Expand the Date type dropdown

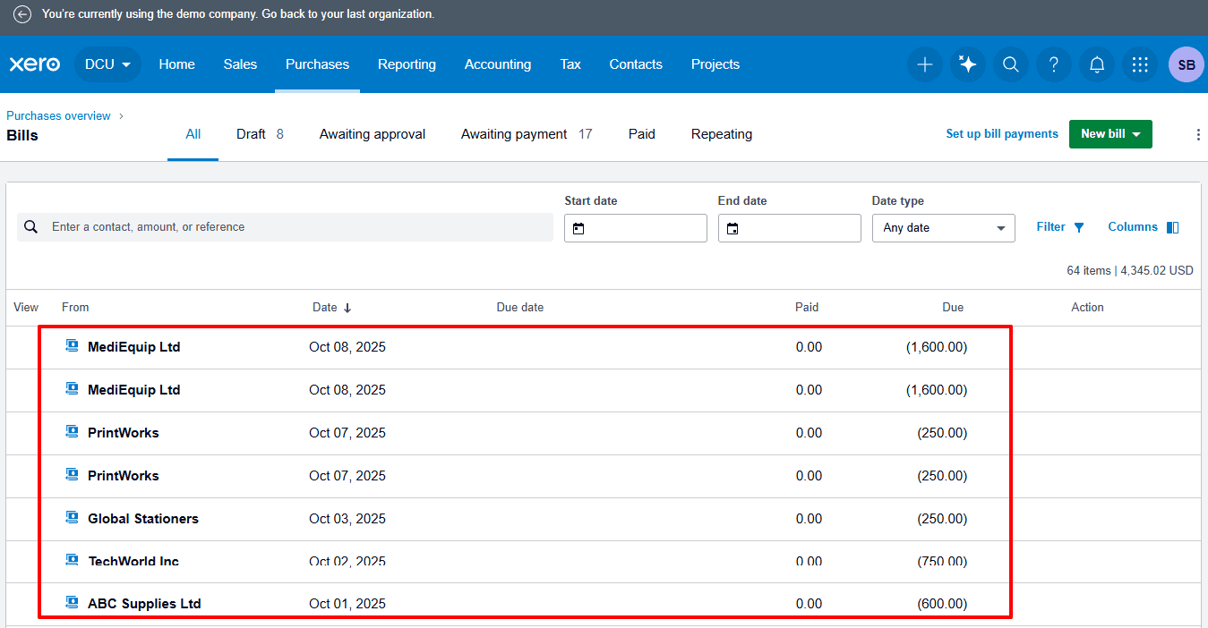tap(943, 228)
